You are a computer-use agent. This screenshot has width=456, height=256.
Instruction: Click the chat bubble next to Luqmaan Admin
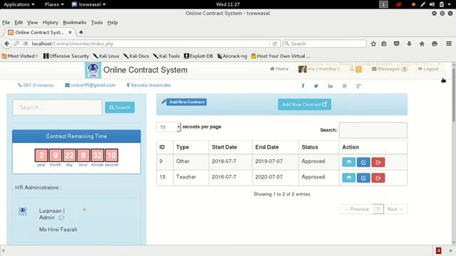tap(61, 218)
